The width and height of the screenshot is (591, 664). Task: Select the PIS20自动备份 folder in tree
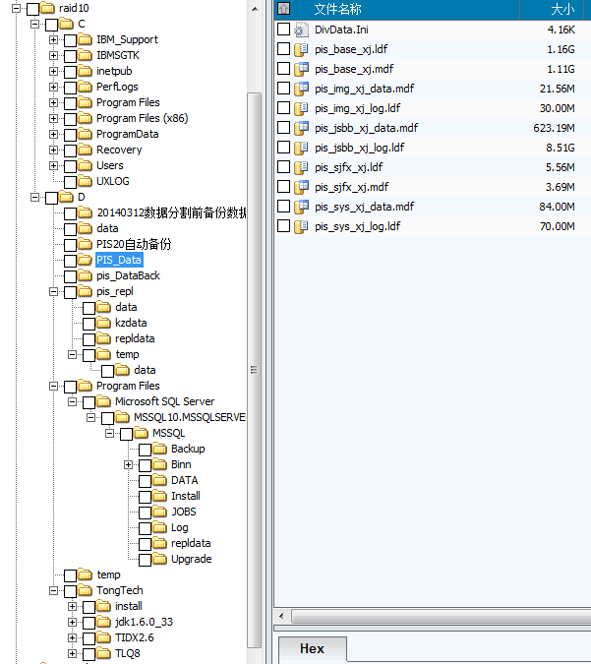pyautogui.click(x=133, y=244)
